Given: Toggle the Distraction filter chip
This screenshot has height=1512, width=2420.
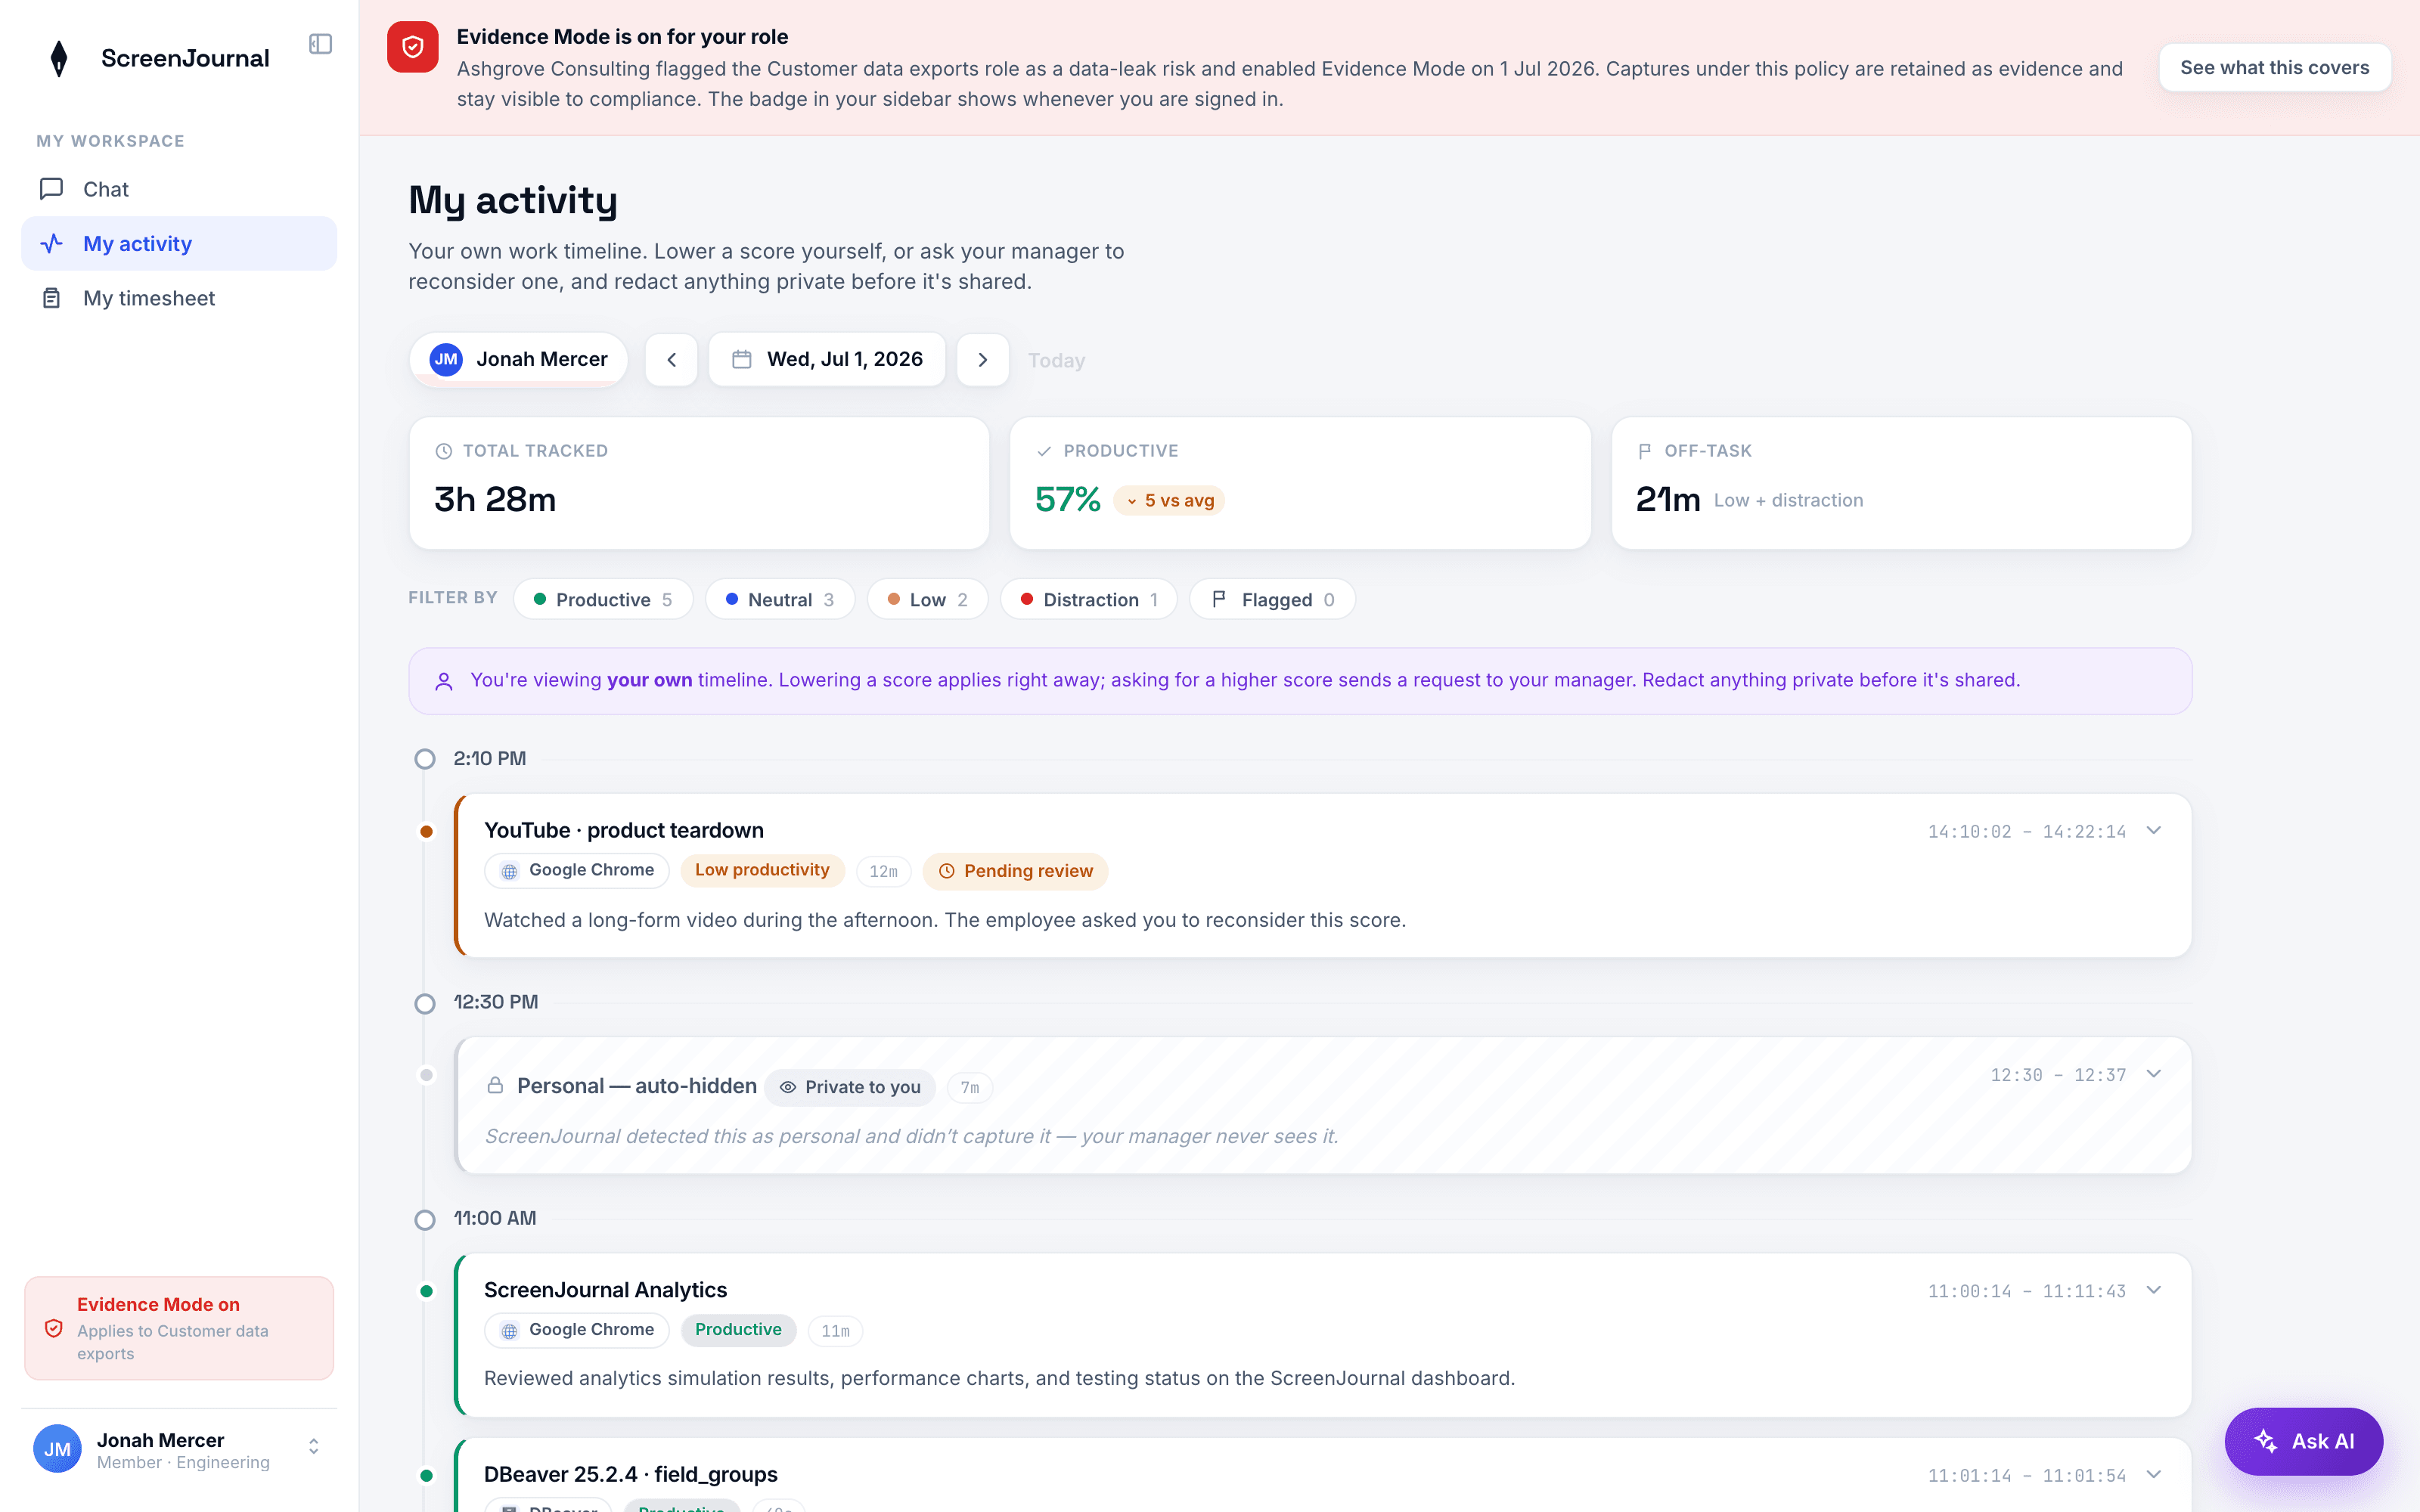Looking at the screenshot, I should (1089, 599).
